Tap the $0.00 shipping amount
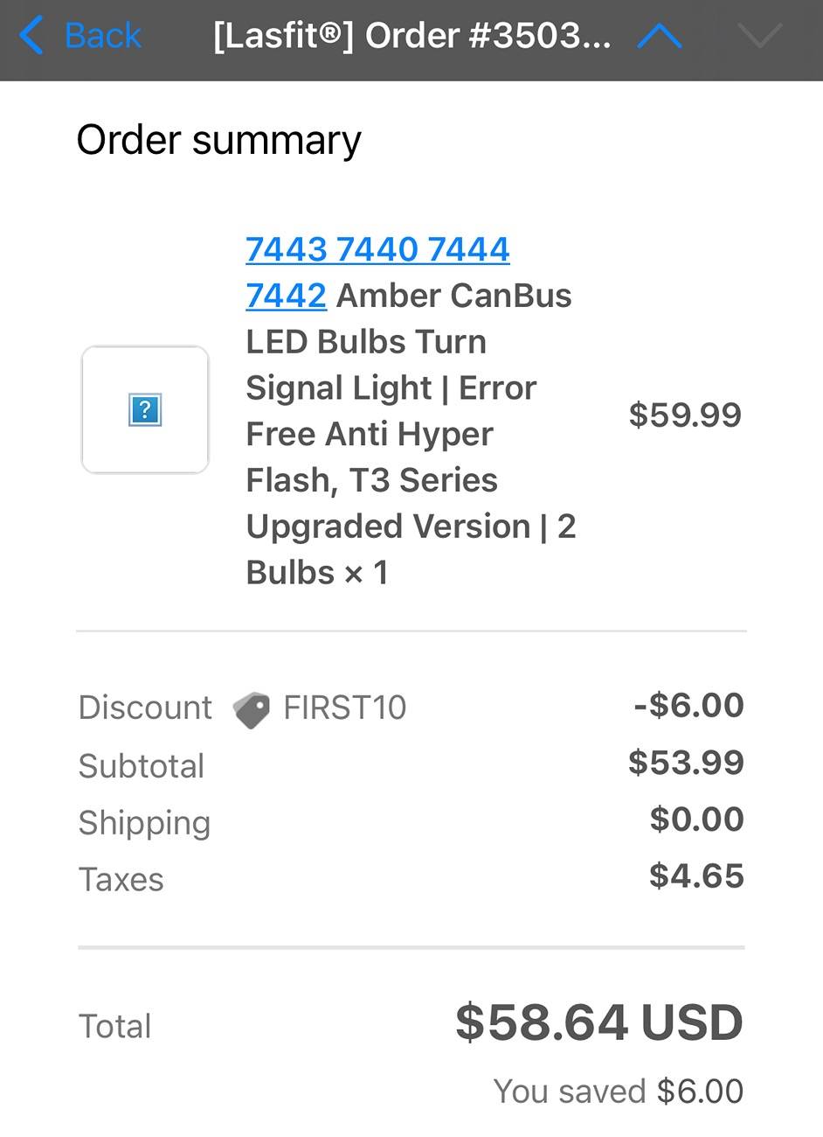823x1137 pixels. click(696, 820)
